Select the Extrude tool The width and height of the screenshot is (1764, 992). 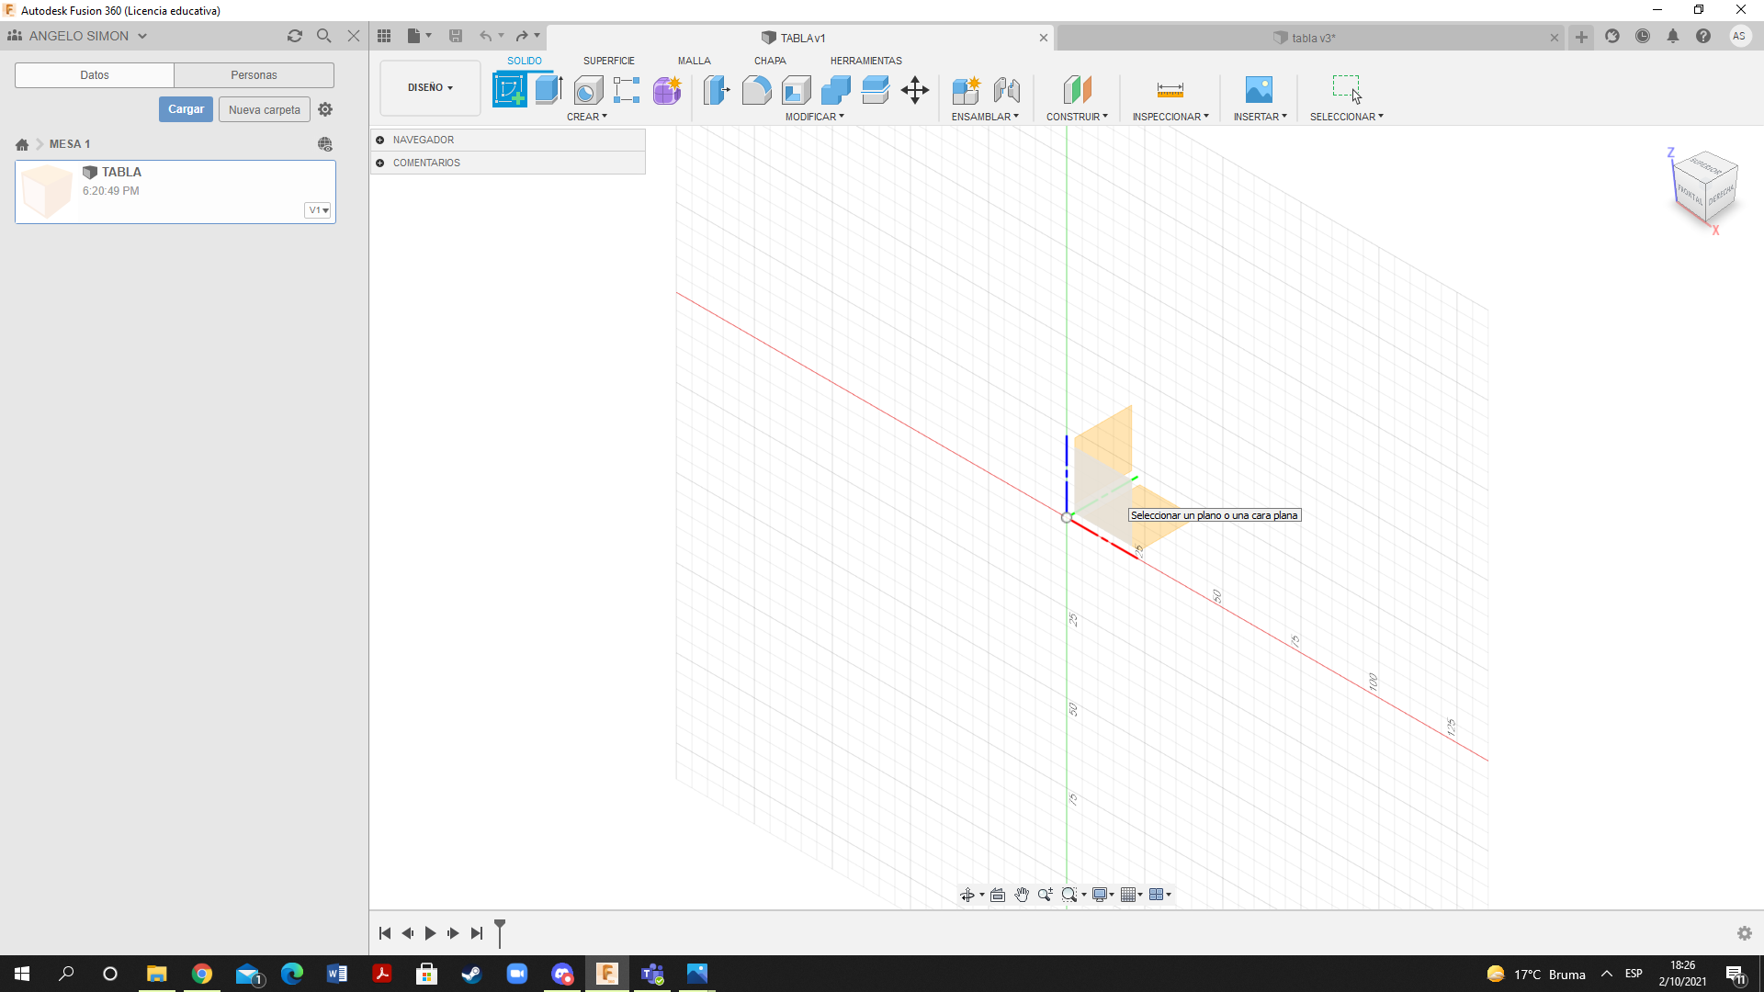tap(548, 90)
